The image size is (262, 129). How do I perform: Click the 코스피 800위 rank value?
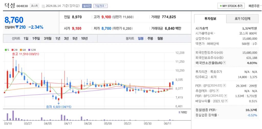pos(248,33)
